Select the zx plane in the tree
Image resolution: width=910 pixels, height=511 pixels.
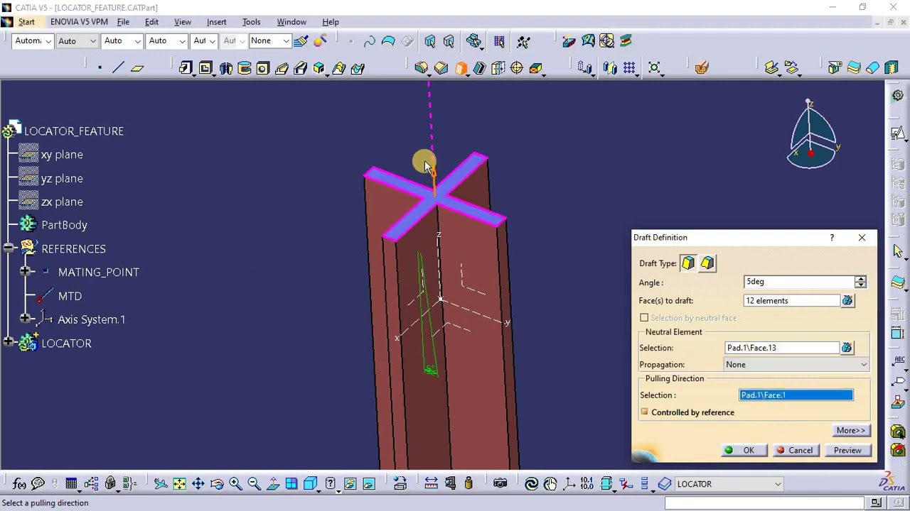[x=62, y=202]
